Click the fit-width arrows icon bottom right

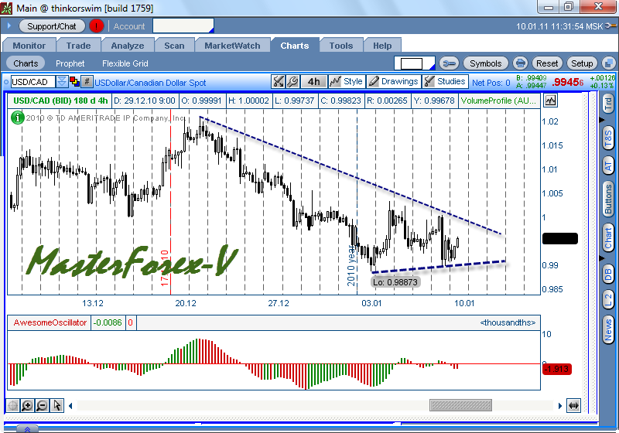pyautogui.click(x=573, y=405)
